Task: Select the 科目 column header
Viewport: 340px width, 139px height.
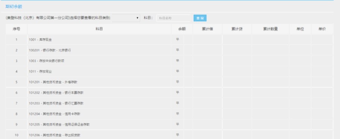Action: (99, 29)
